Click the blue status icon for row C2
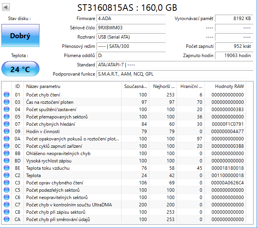Image resolution: width=257 pixels, height=228 pixels. click(x=7, y=176)
